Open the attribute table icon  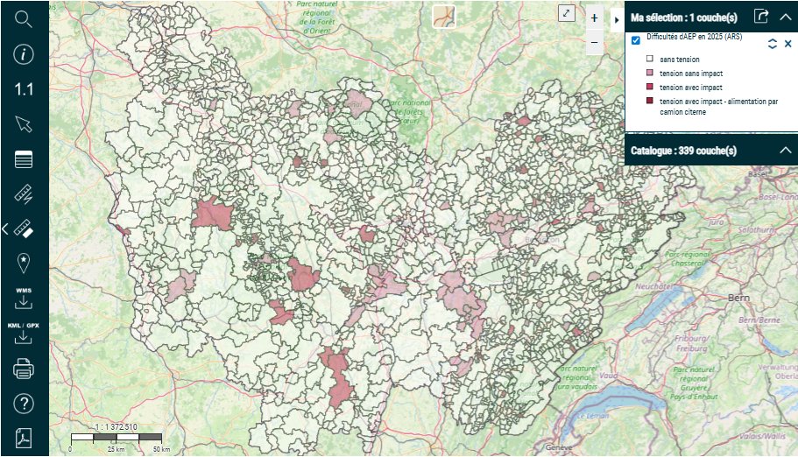coord(24,159)
